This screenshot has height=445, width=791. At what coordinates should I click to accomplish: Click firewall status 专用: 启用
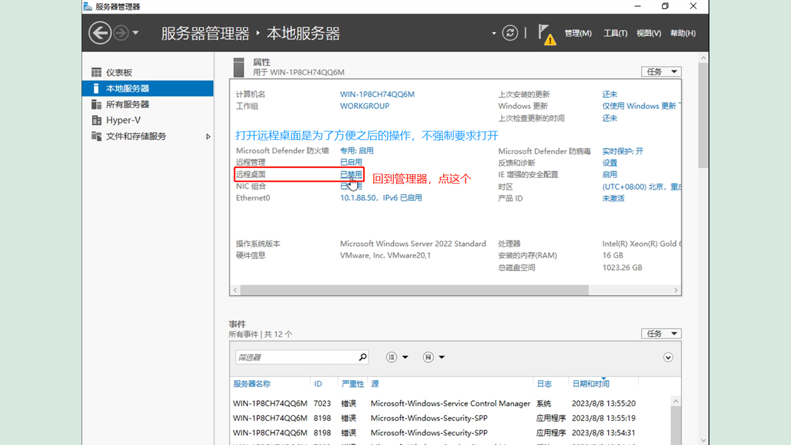[x=357, y=151]
